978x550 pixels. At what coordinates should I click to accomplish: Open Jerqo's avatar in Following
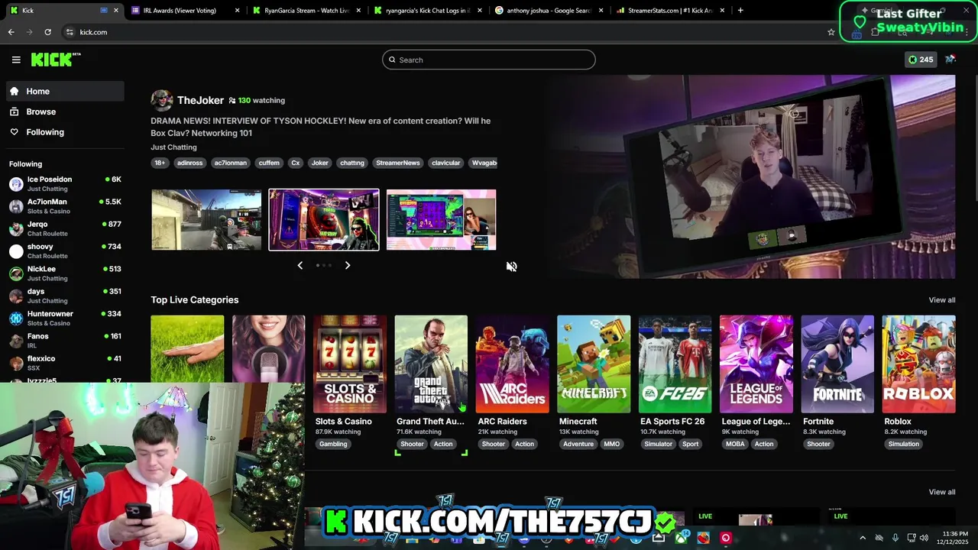(x=16, y=228)
